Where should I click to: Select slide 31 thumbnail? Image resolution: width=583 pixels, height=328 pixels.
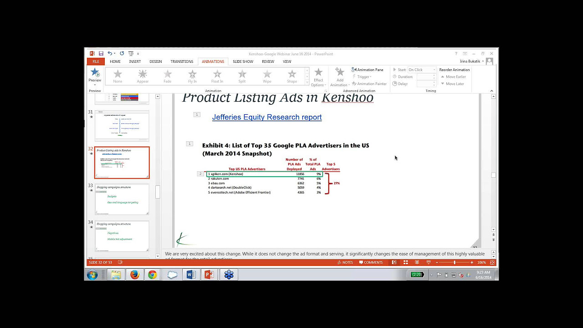point(122,126)
